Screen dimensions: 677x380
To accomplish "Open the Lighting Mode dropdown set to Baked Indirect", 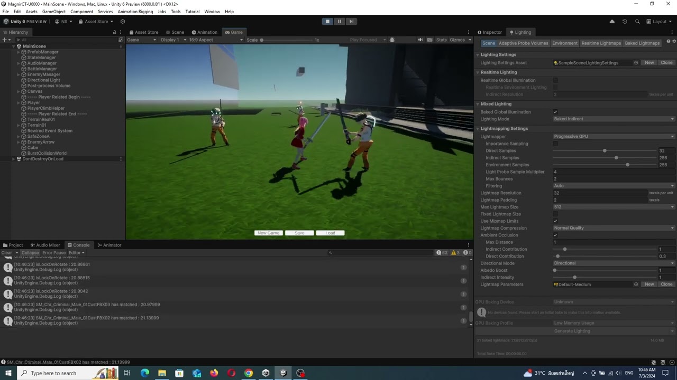I will tap(614, 119).
